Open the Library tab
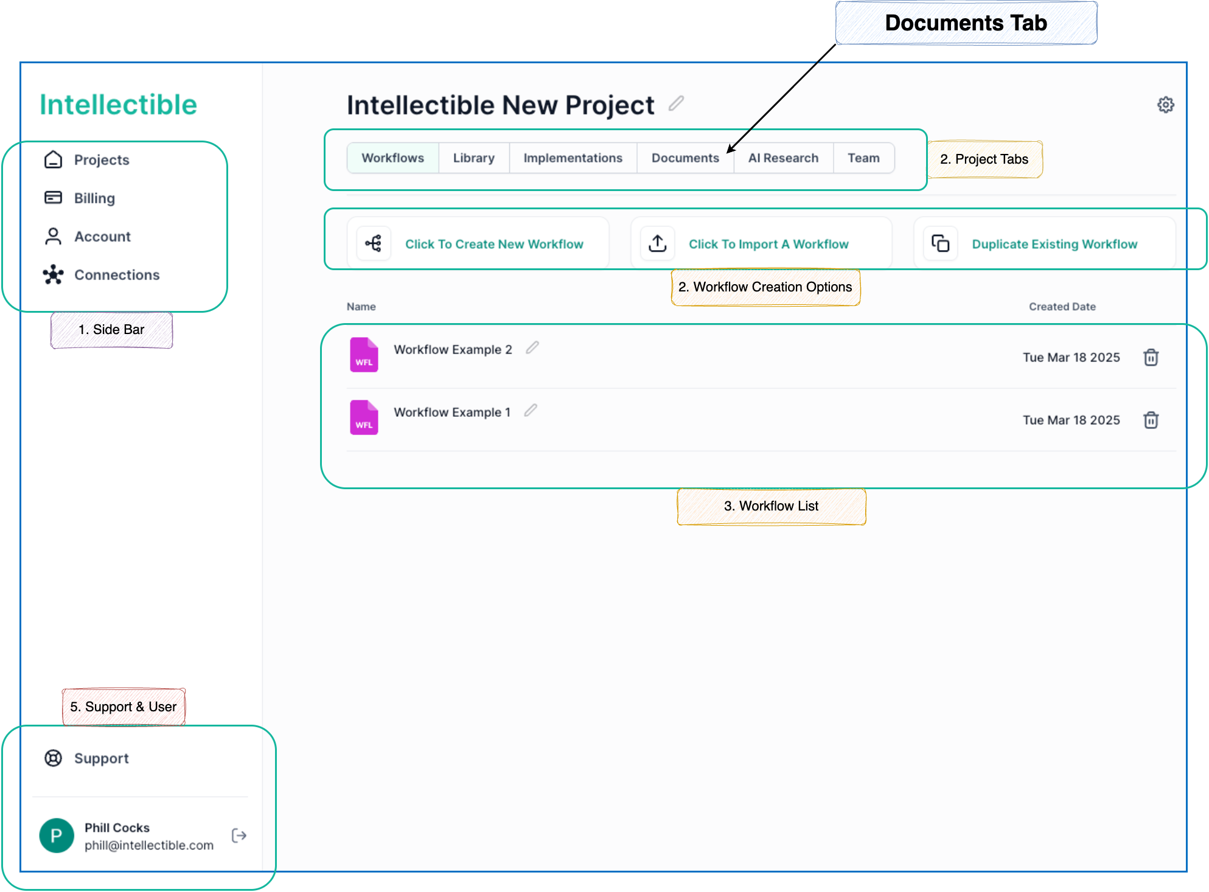 [474, 158]
